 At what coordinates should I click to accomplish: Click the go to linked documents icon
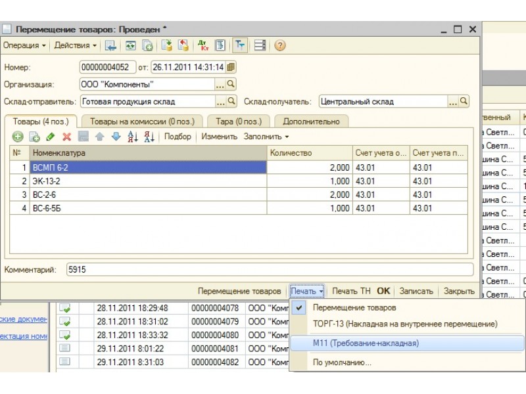(x=183, y=45)
